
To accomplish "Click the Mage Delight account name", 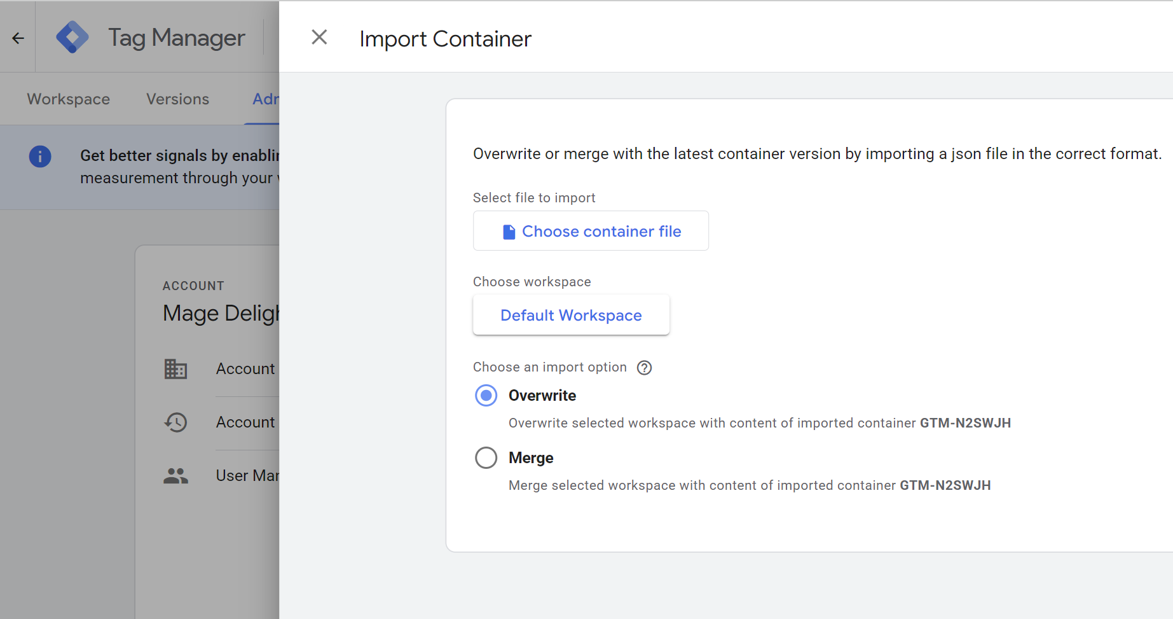I will pos(221,314).
